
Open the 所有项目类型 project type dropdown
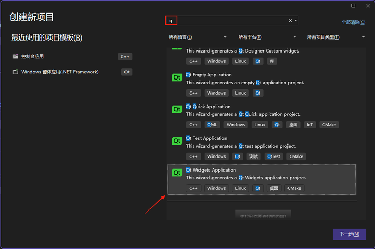(336, 37)
